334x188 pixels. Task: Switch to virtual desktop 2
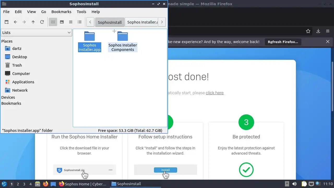[x=18, y=184]
